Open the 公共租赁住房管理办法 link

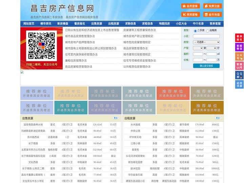[137, 67]
